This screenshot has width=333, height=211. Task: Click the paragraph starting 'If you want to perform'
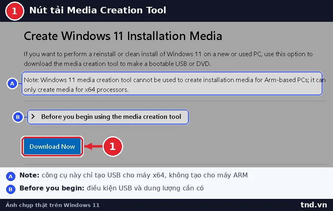click(x=168, y=59)
